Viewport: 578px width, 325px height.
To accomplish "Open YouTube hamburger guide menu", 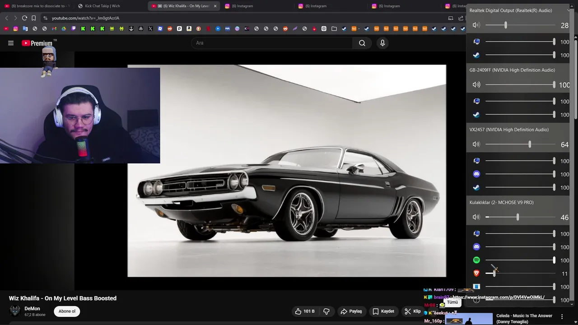I will click(x=11, y=43).
